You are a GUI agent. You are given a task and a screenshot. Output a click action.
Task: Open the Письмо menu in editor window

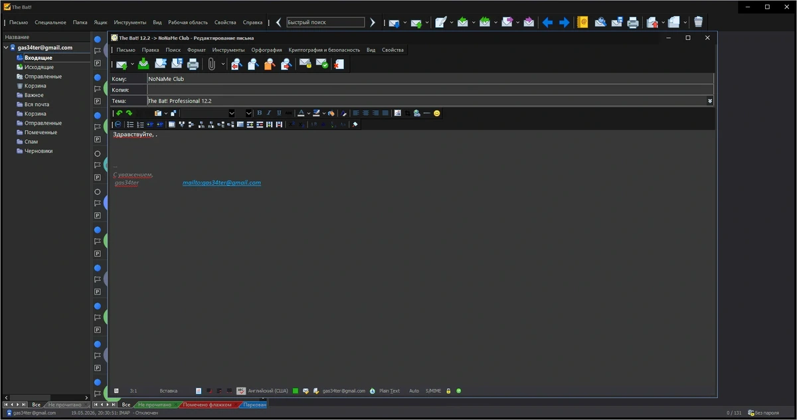pos(126,50)
